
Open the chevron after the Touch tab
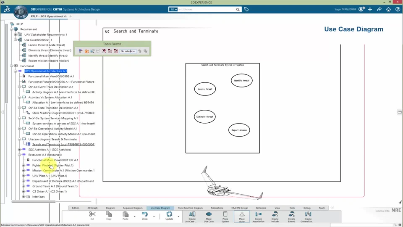click(x=332, y=208)
